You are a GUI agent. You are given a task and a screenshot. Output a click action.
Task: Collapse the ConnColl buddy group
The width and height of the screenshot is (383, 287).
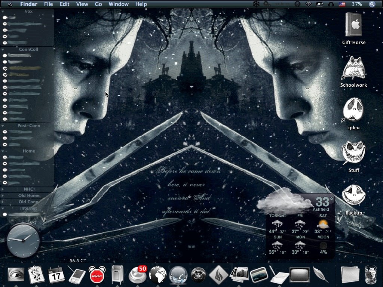point(3,49)
